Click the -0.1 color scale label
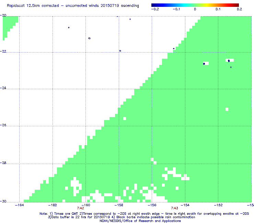Viewport: 254px width, 223px height. click(x=176, y=9)
